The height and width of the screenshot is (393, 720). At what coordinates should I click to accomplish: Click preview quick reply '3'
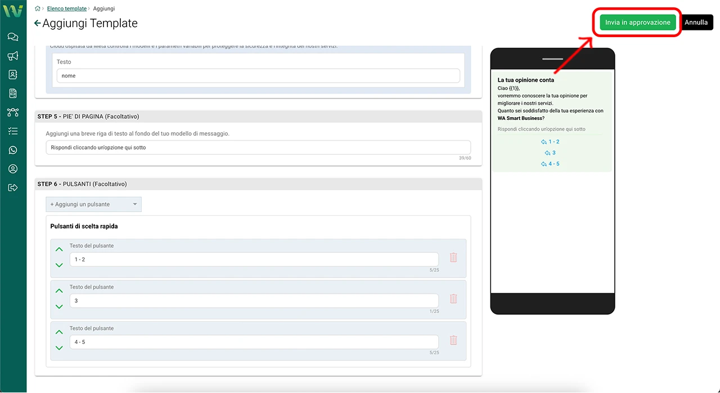(550, 153)
